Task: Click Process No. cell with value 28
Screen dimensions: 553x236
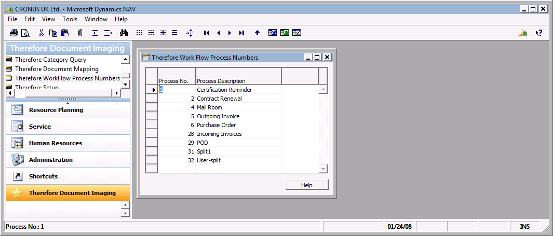Action: [x=177, y=134]
